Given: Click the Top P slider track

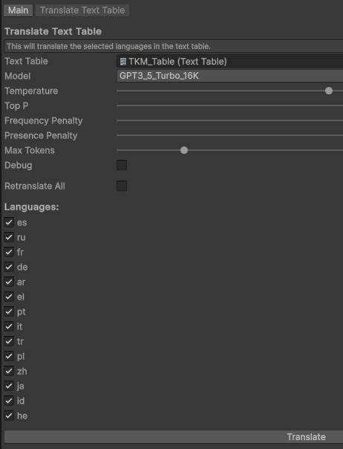Looking at the screenshot, I should pyautogui.click(x=229, y=106).
